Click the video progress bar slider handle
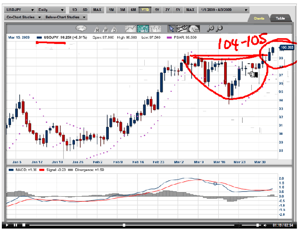The image size is (300, 232). coord(124,225)
